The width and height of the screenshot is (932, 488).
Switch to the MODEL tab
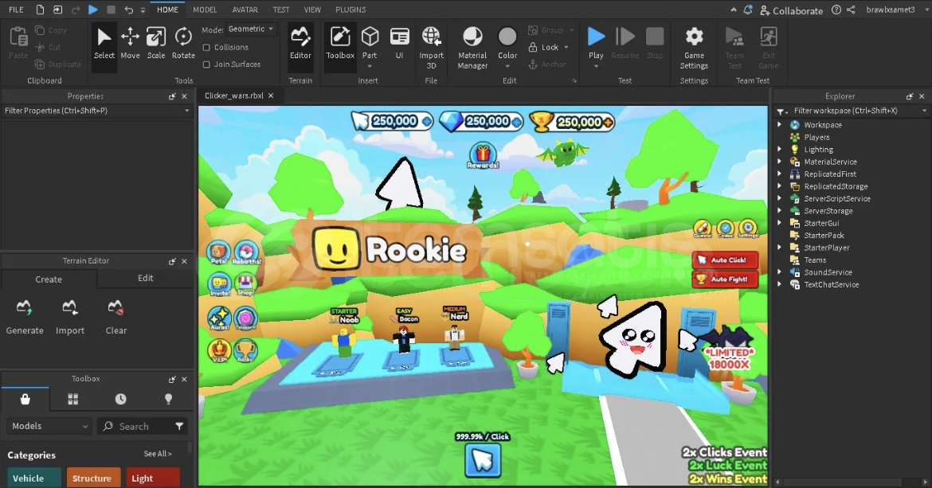pyautogui.click(x=205, y=10)
